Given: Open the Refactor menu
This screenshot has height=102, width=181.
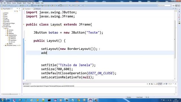Looking at the screenshot, I should point(9,3).
